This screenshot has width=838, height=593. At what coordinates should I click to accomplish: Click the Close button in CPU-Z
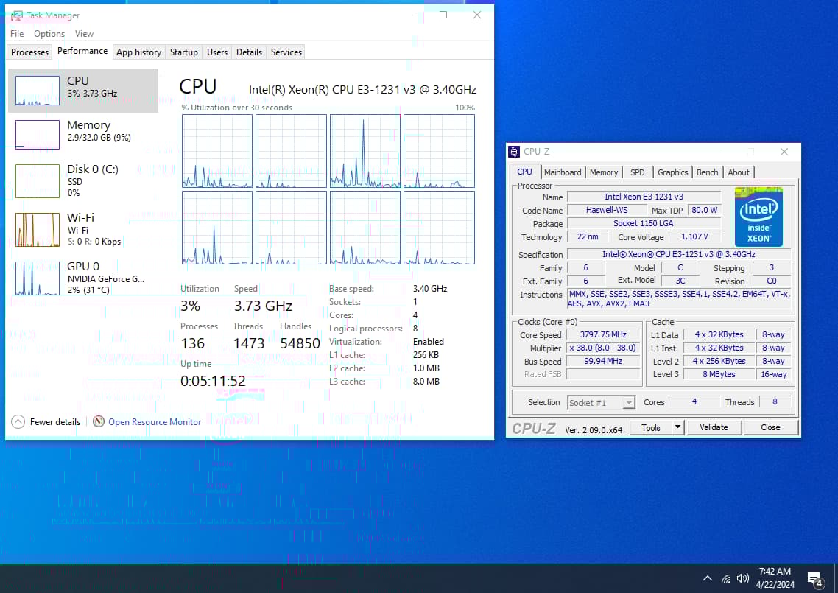point(770,427)
